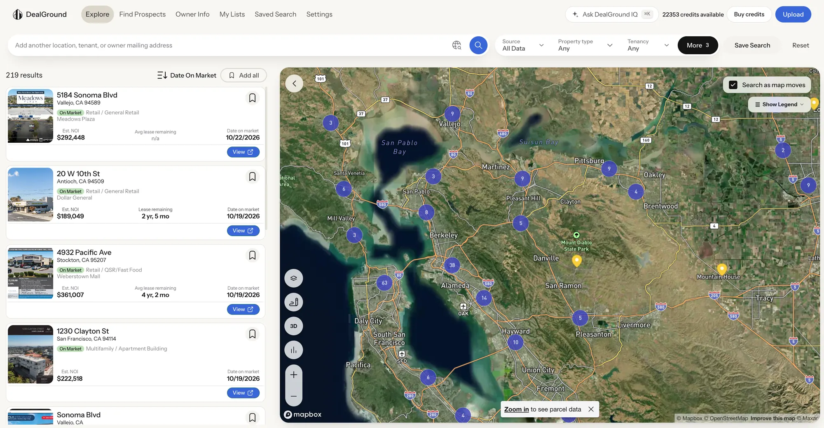Open the cluster marker 14 near Alameda
Image resolution: width=824 pixels, height=428 pixels.
484,298
